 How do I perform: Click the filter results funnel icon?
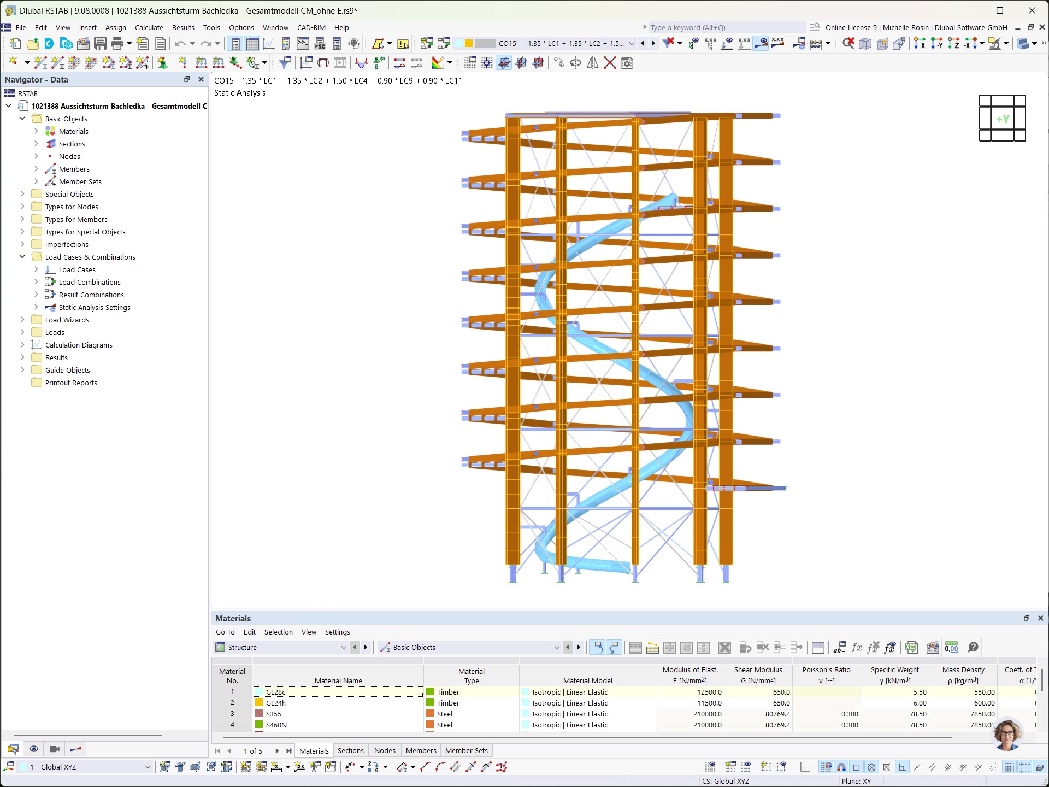[285, 63]
